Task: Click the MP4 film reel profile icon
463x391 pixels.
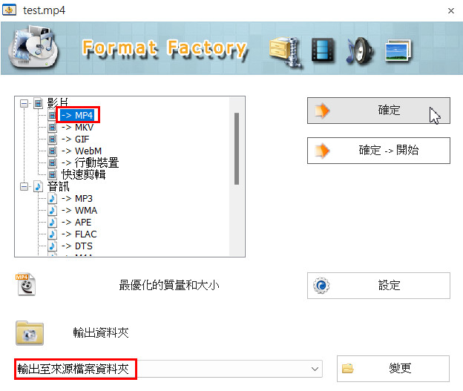Action: pos(26,284)
